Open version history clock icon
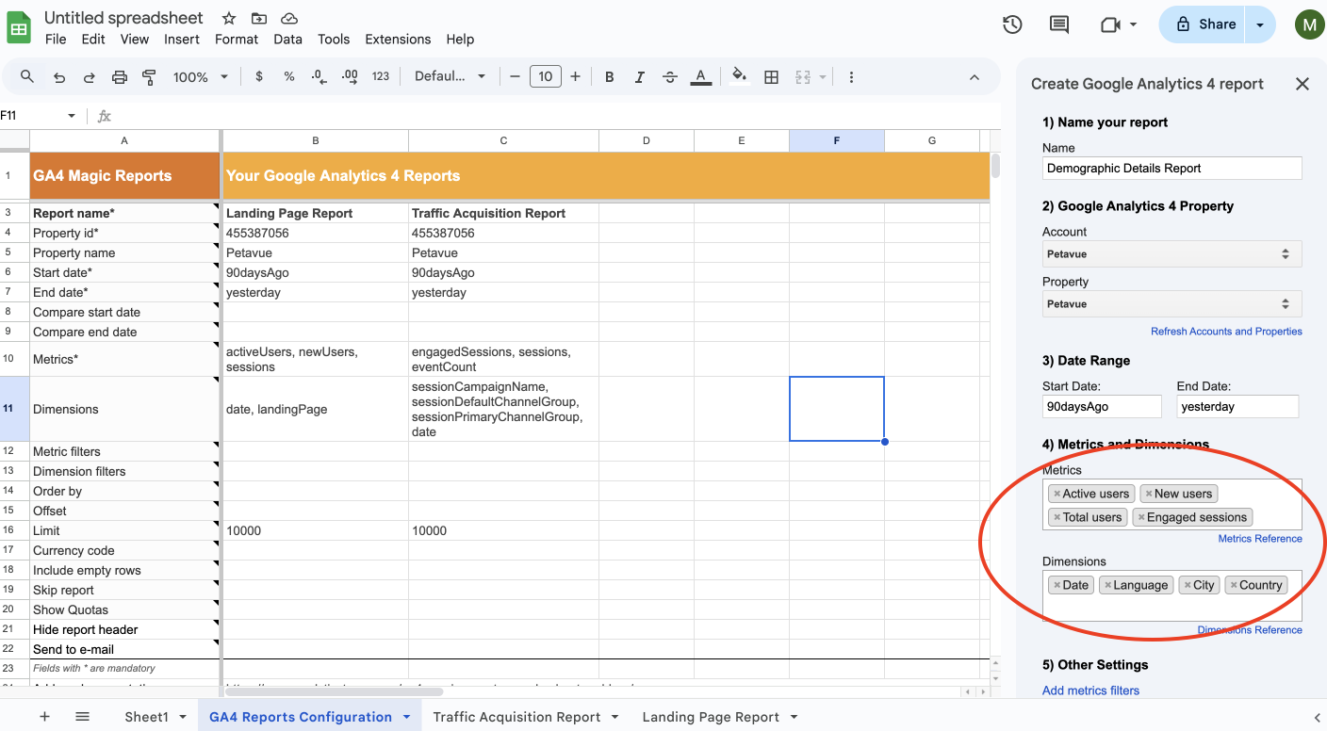The width and height of the screenshot is (1327, 731). 1012,24
